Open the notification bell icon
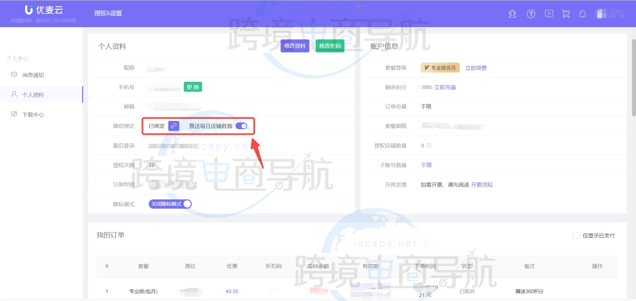Viewport: 636px width, 301px height. [582, 14]
